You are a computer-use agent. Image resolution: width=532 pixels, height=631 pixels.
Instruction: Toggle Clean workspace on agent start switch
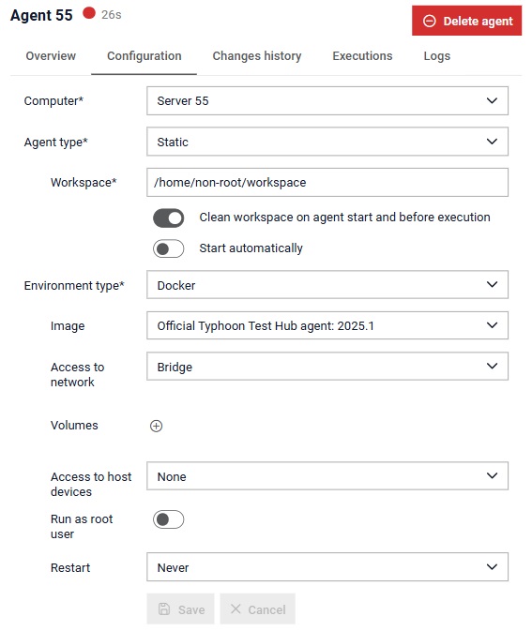coord(168,218)
